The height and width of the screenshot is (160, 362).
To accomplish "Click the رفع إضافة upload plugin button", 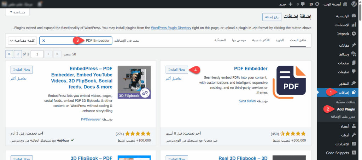I will (x=271, y=17).
